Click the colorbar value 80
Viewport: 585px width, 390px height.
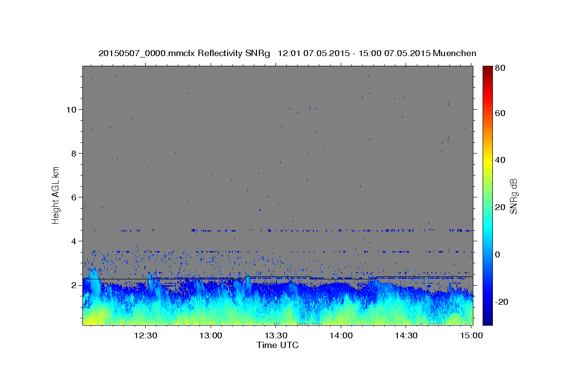click(501, 68)
